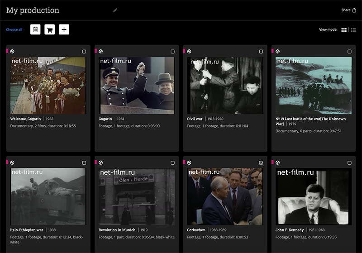This screenshot has height=253, width=362.
Task: Click the year 1988-1989 on Gorbachev
Action: pyautogui.click(x=218, y=230)
